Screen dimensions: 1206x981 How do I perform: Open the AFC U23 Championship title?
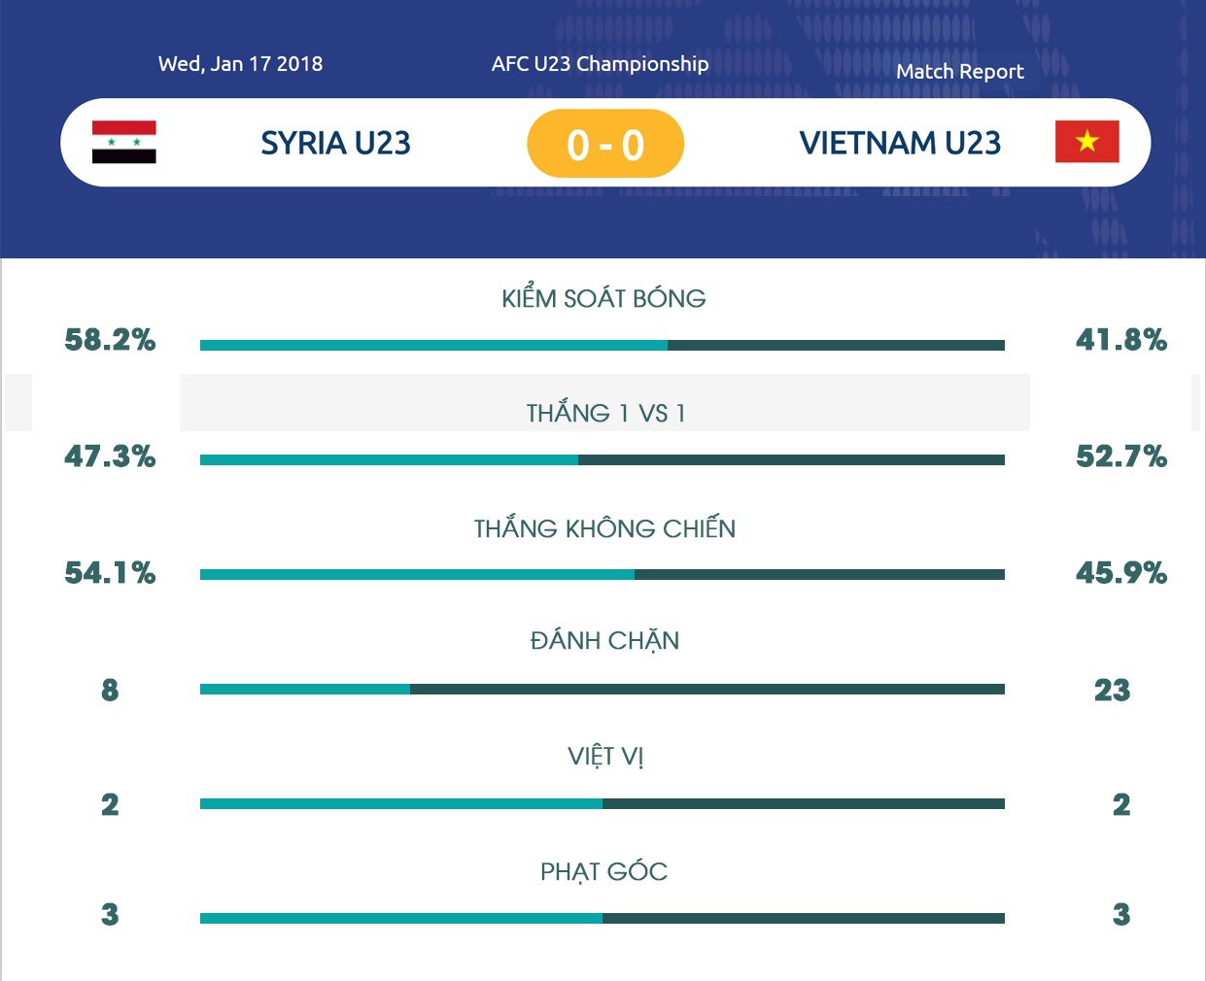(600, 64)
